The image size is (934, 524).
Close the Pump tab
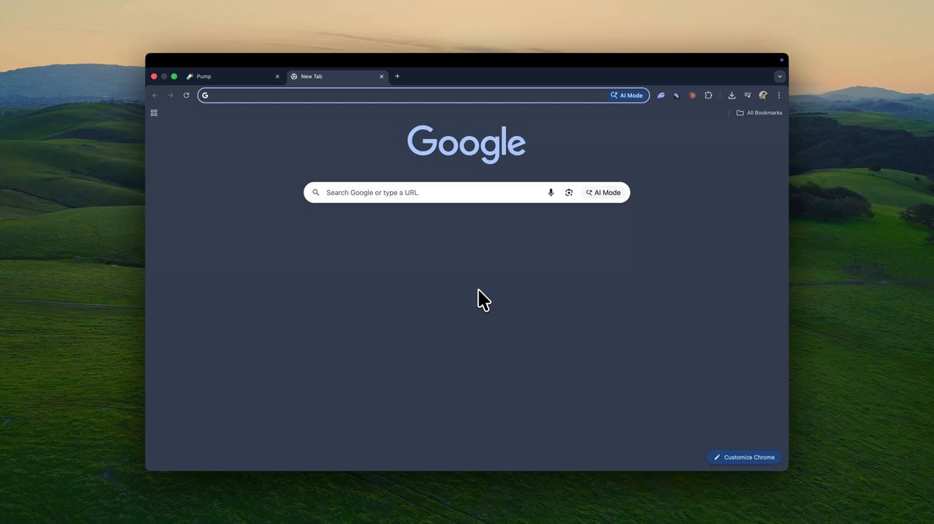pyautogui.click(x=277, y=76)
